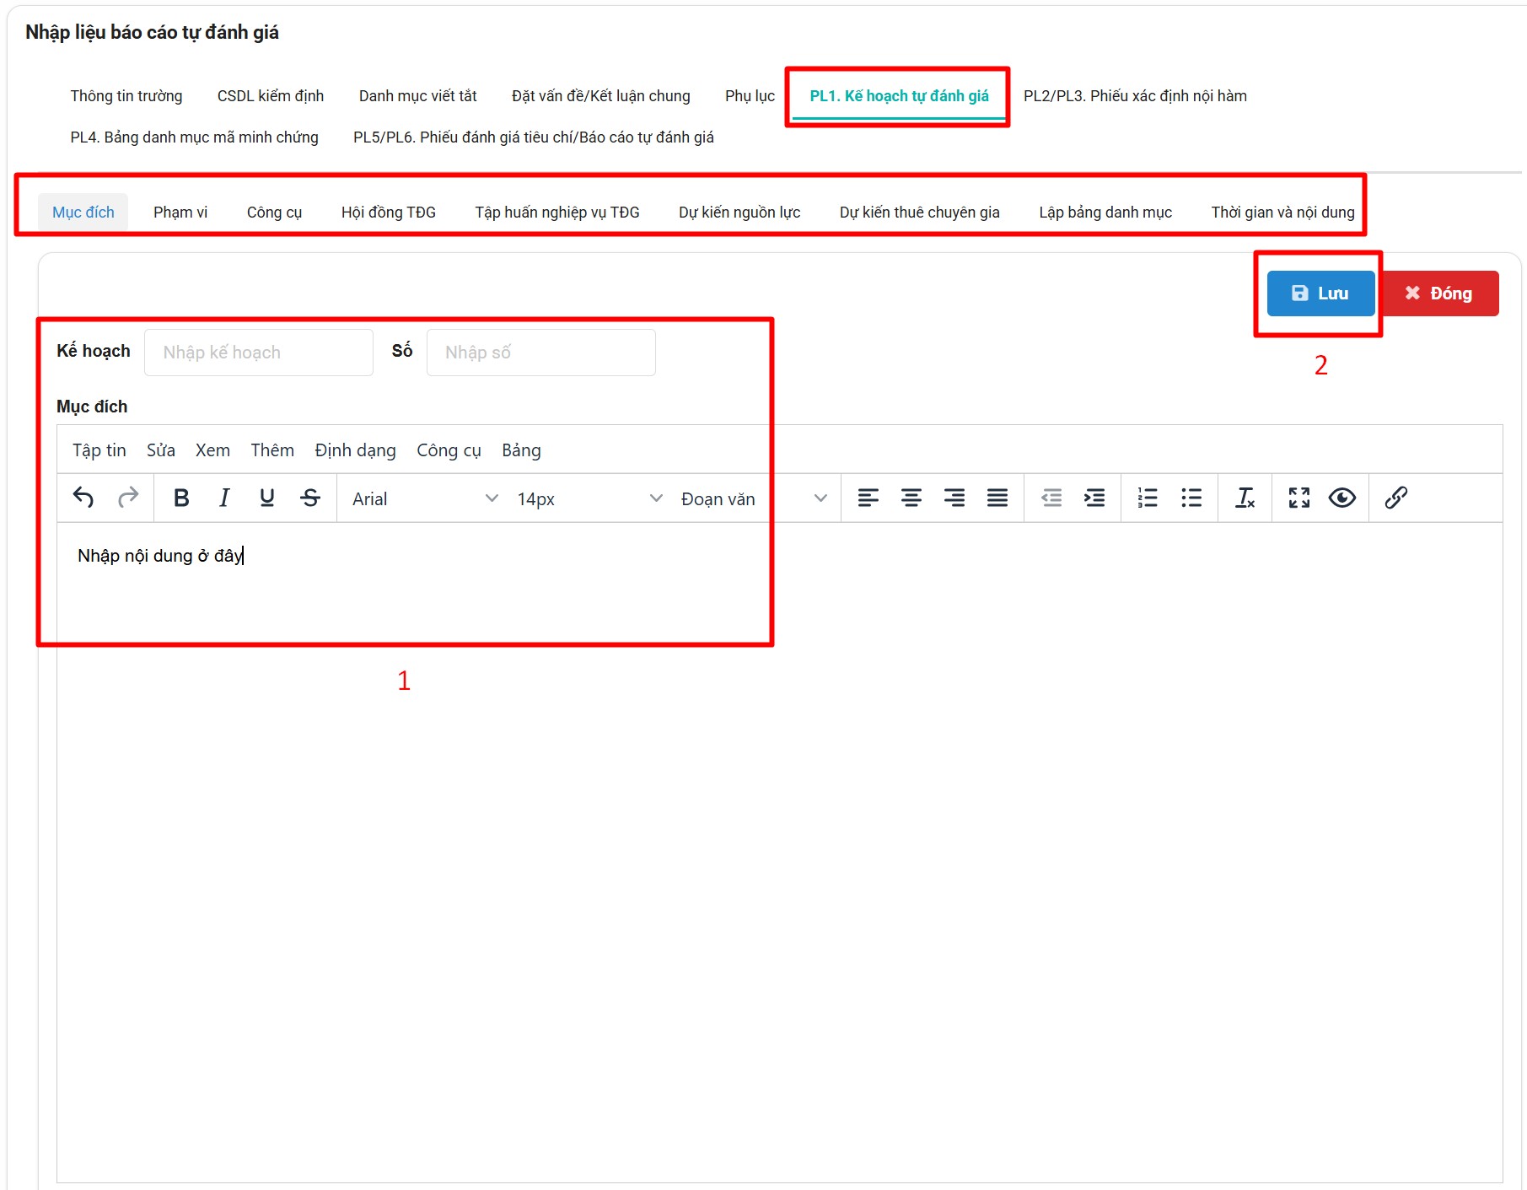Click the Nhập kế hoạch input field
This screenshot has width=1527, height=1190.
click(259, 353)
